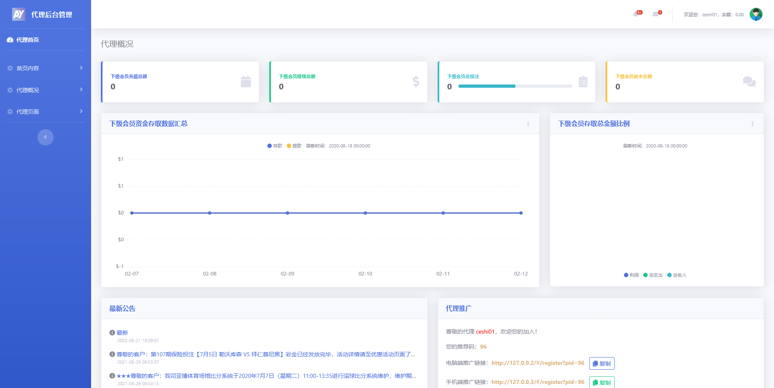Toggle 存款 series in chart legend

[275, 146]
